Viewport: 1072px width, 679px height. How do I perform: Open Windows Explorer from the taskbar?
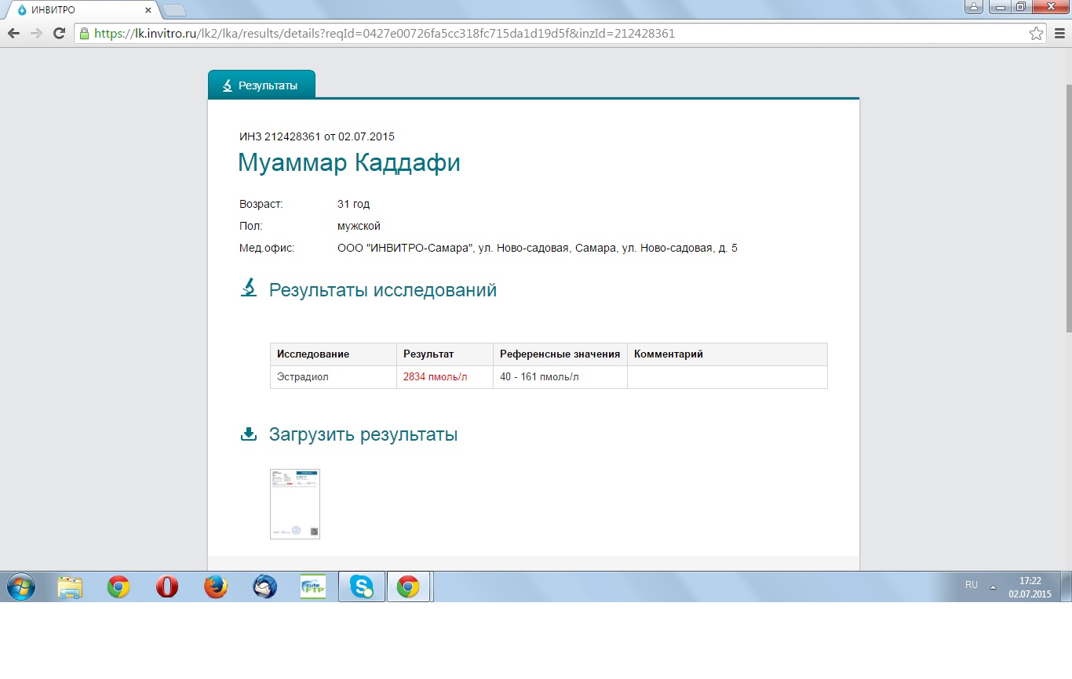click(x=70, y=586)
